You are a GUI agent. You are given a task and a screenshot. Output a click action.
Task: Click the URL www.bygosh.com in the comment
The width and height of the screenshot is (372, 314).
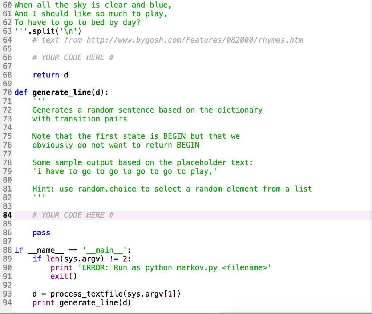coord(145,40)
